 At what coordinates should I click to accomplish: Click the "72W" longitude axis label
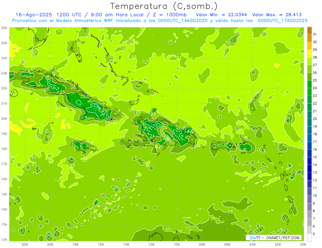pyautogui.click(x=151, y=245)
